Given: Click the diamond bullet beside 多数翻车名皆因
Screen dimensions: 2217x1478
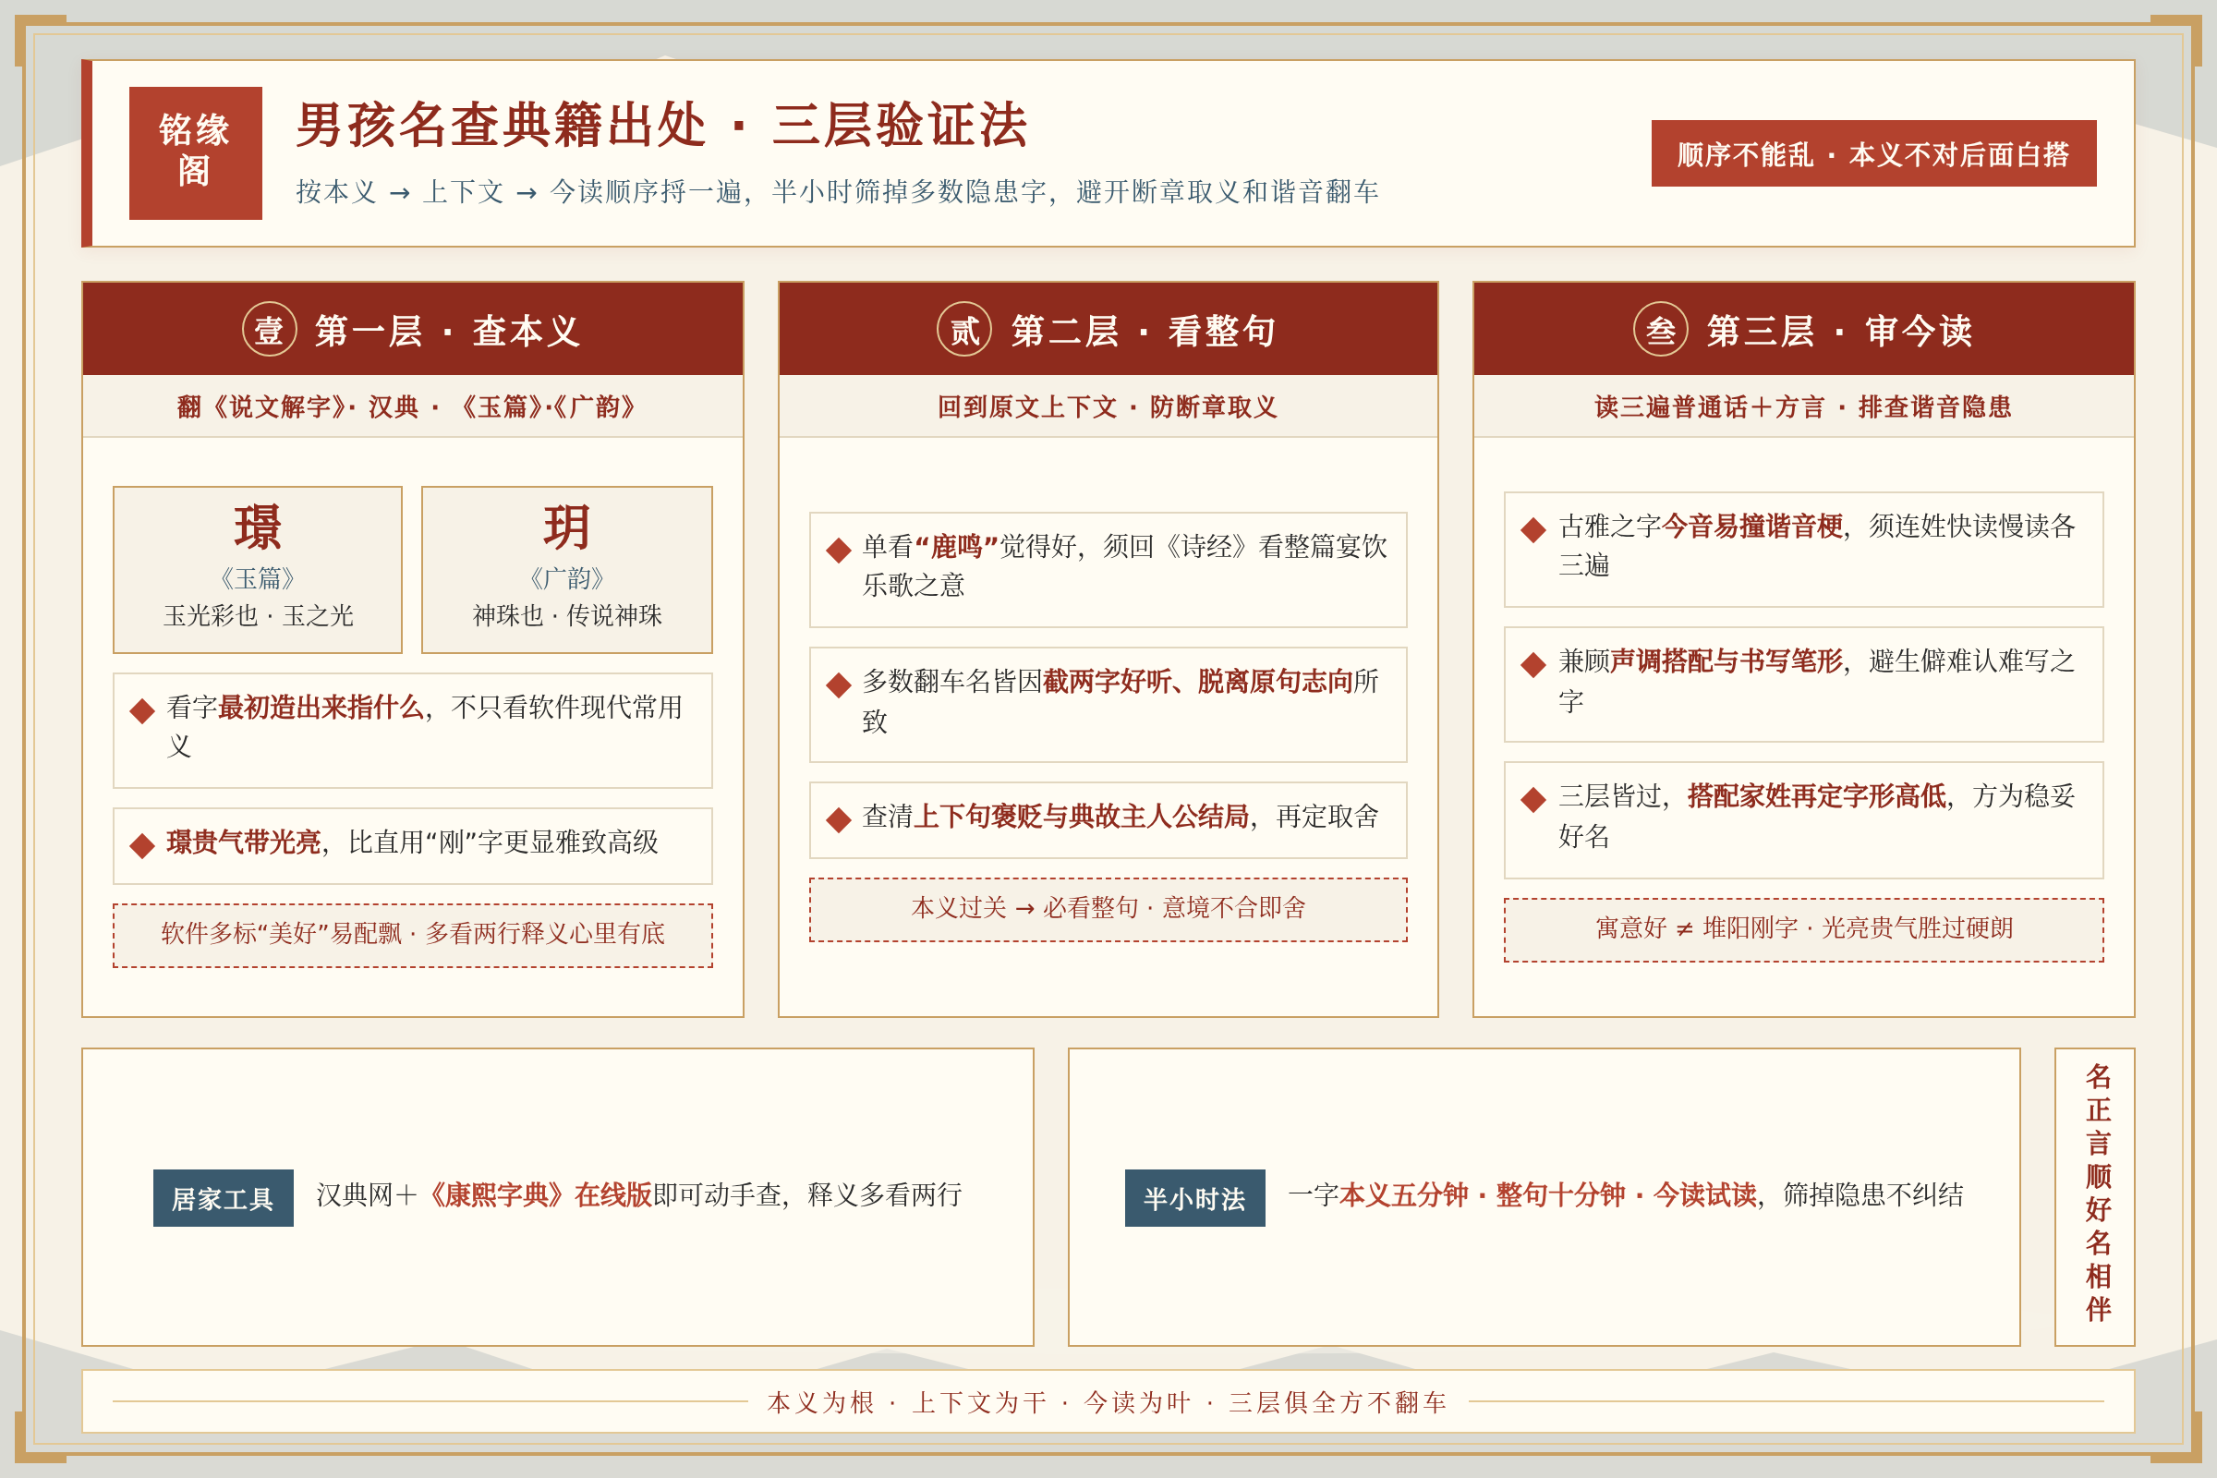Looking at the screenshot, I should 838,685.
